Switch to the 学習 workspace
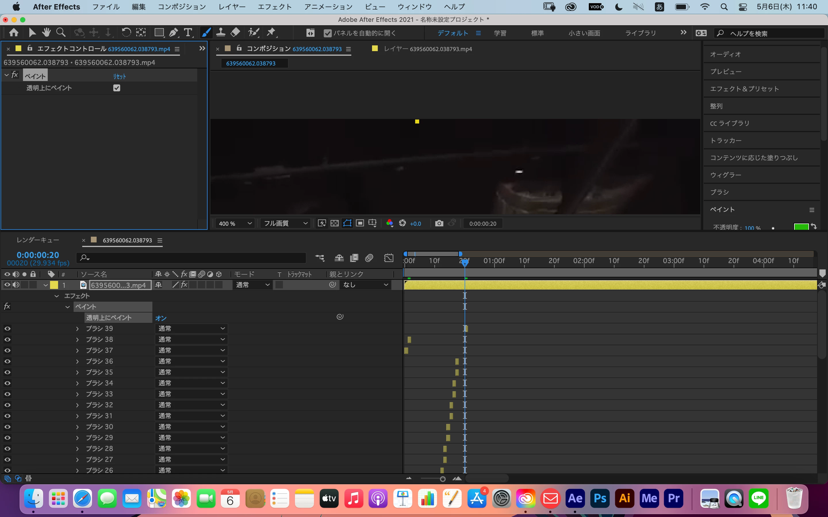This screenshot has height=517, width=828. 500,33
